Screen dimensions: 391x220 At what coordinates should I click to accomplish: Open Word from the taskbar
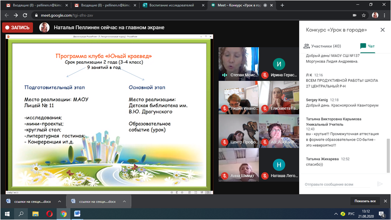(x=77, y=214)
